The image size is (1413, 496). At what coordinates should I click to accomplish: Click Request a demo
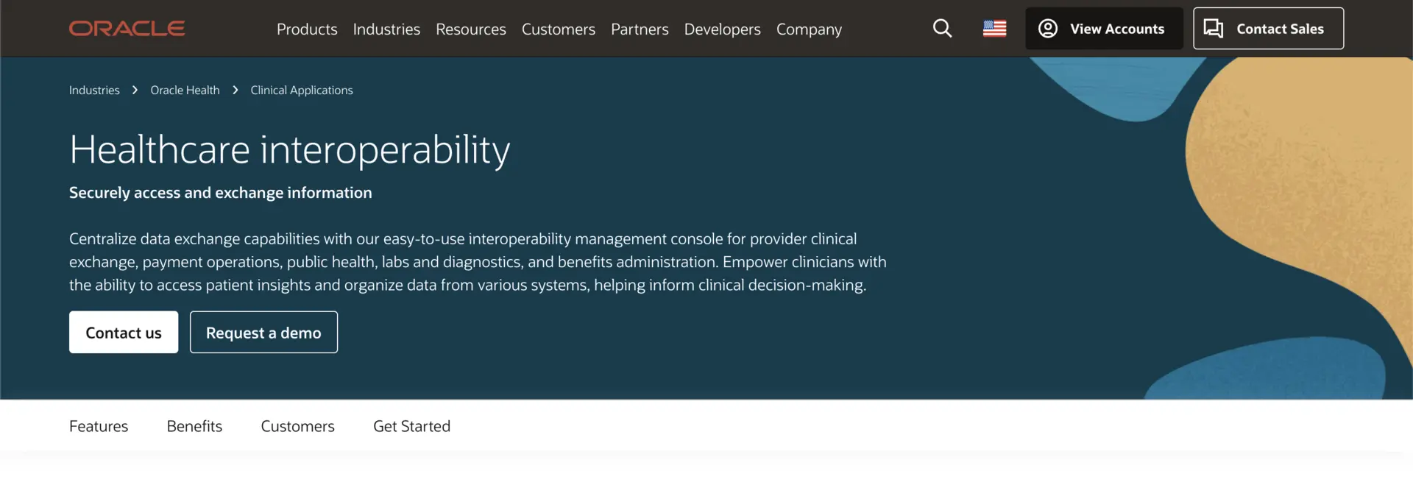tap(263, 332)
